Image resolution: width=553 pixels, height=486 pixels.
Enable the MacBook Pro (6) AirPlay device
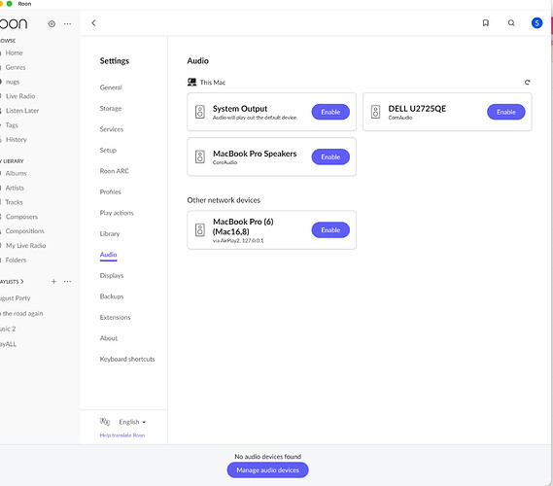pyautogui.click(x=330, y=230)
